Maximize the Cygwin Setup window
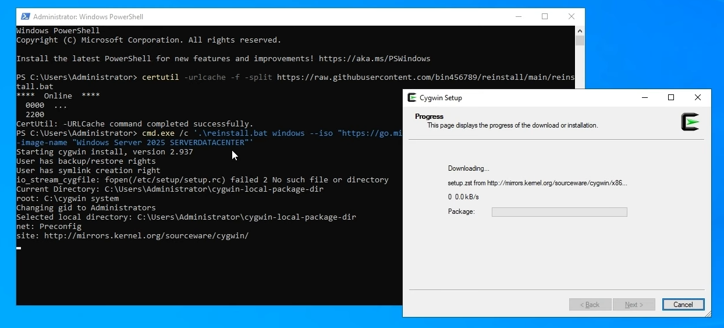The height and width of the screenshot is (328, 724). [671, 98]
